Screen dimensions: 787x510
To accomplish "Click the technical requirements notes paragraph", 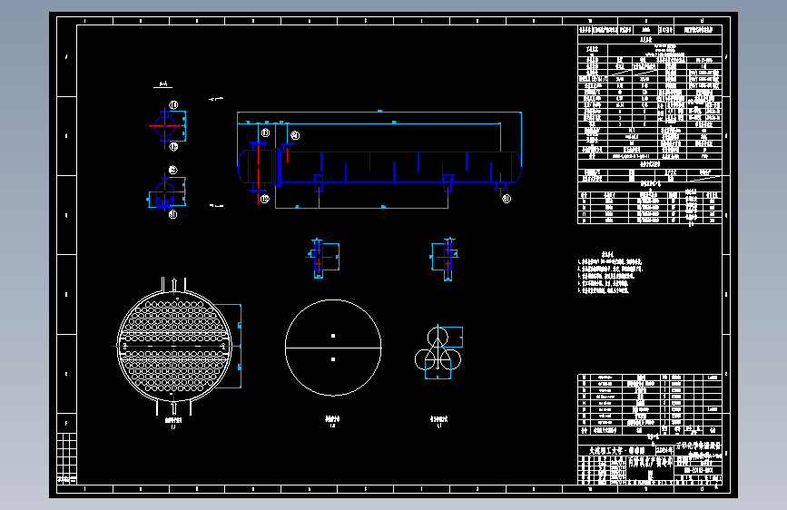I will tap(609, 272).
